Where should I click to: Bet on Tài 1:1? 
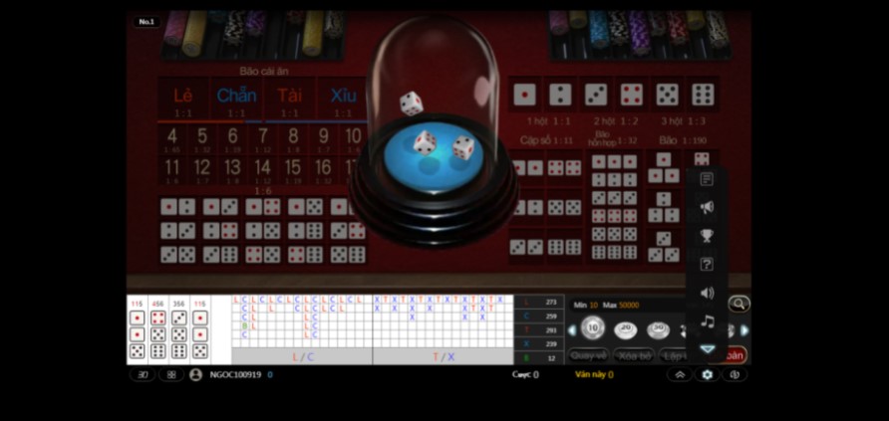point(290,100)
